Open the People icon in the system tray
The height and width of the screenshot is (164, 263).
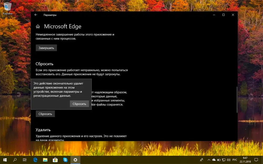pos(201,160)
